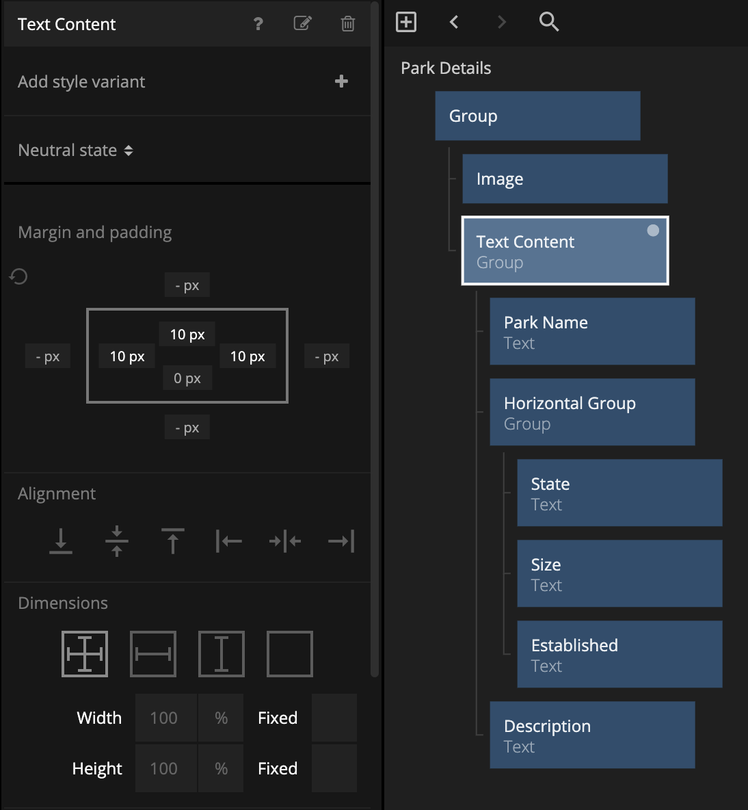
Task: Align to bottom icon
Action: 61,540
